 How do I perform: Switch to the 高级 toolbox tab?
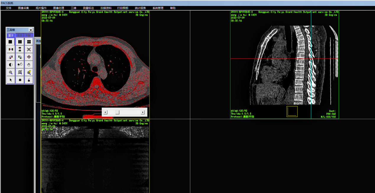(x=20, y=35)
